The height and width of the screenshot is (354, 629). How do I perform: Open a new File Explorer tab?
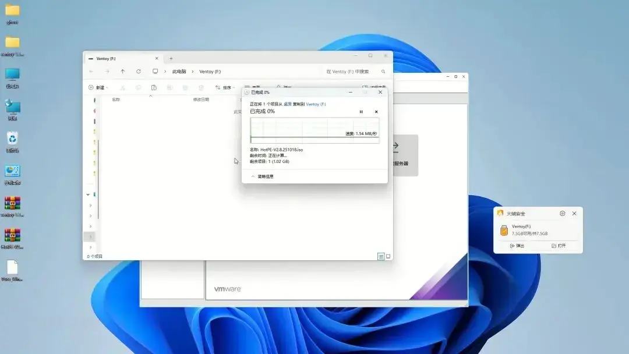[x=171, y=59]
